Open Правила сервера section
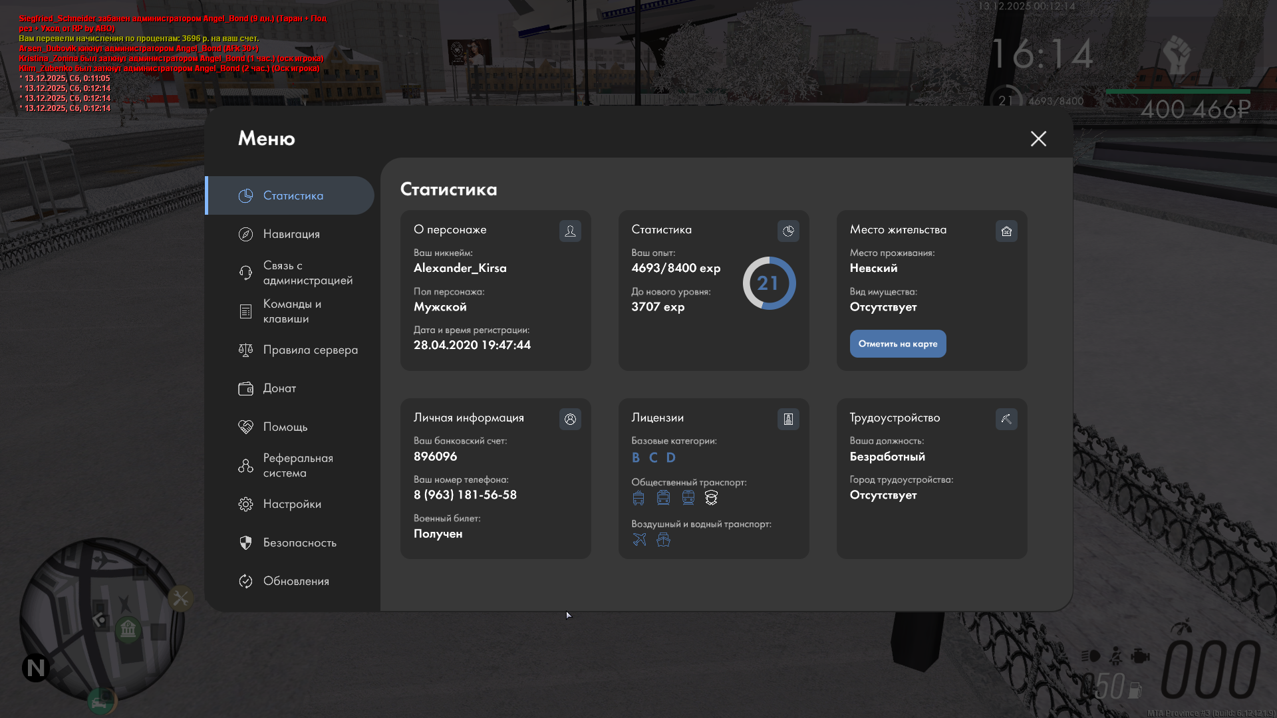The height and width of the screenshot is (718, 1277). [x=310, y=350]
